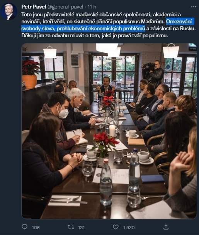
Task: Retweet the post using the arrows icon
Action: pos(71,227)
